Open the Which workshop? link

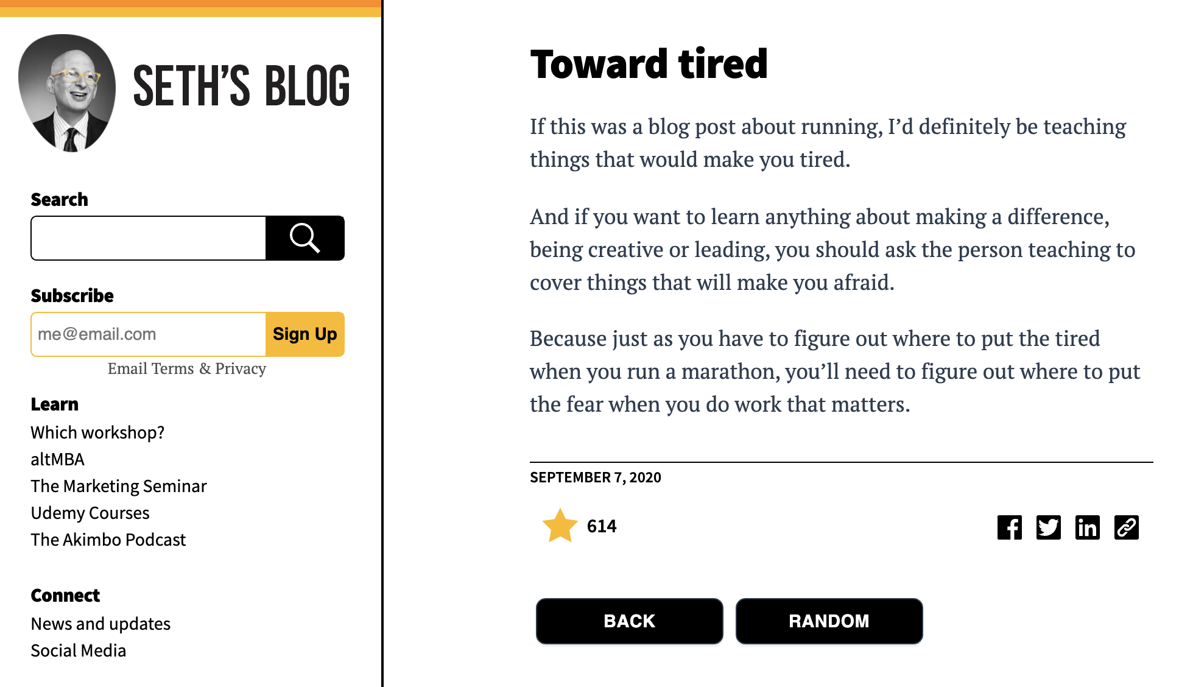[x=97, y=432]
